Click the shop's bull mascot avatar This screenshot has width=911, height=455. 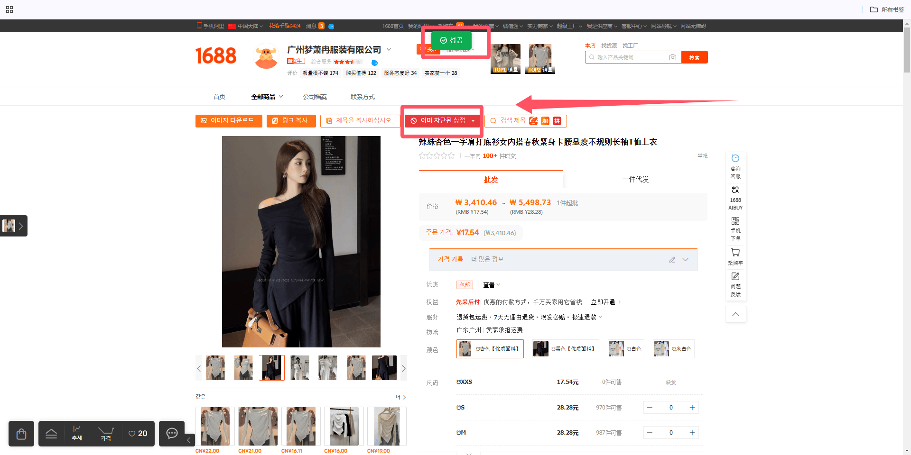pos(266,56)
